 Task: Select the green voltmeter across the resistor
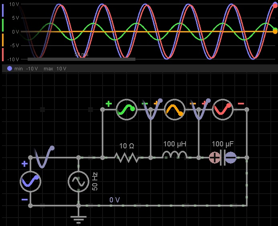click(x=127, y=110)
